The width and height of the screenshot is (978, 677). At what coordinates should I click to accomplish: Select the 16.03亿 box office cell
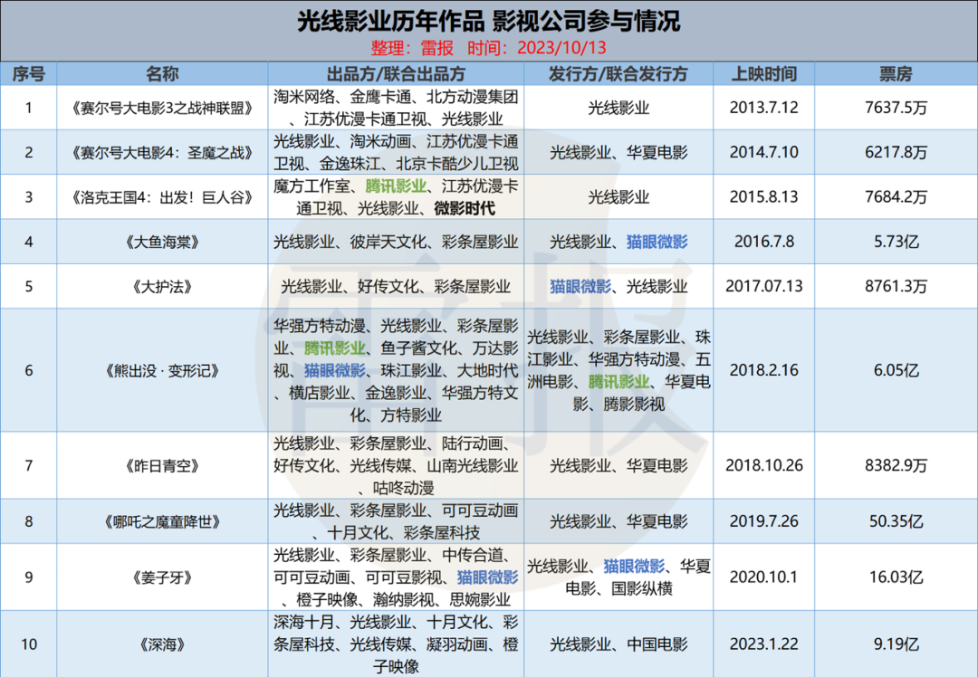pos(896,577)
